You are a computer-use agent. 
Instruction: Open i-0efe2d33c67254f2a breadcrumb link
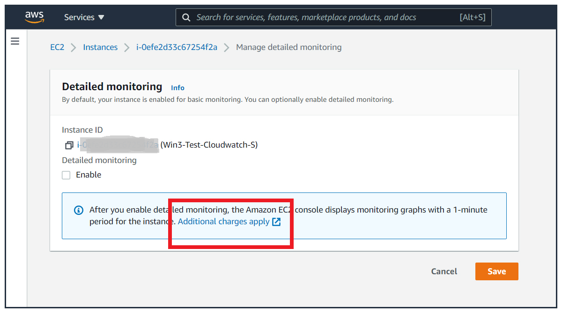177,47
